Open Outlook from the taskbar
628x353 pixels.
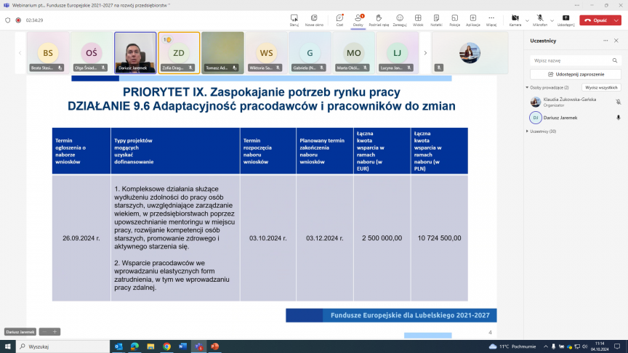click(x=118, y=346)
